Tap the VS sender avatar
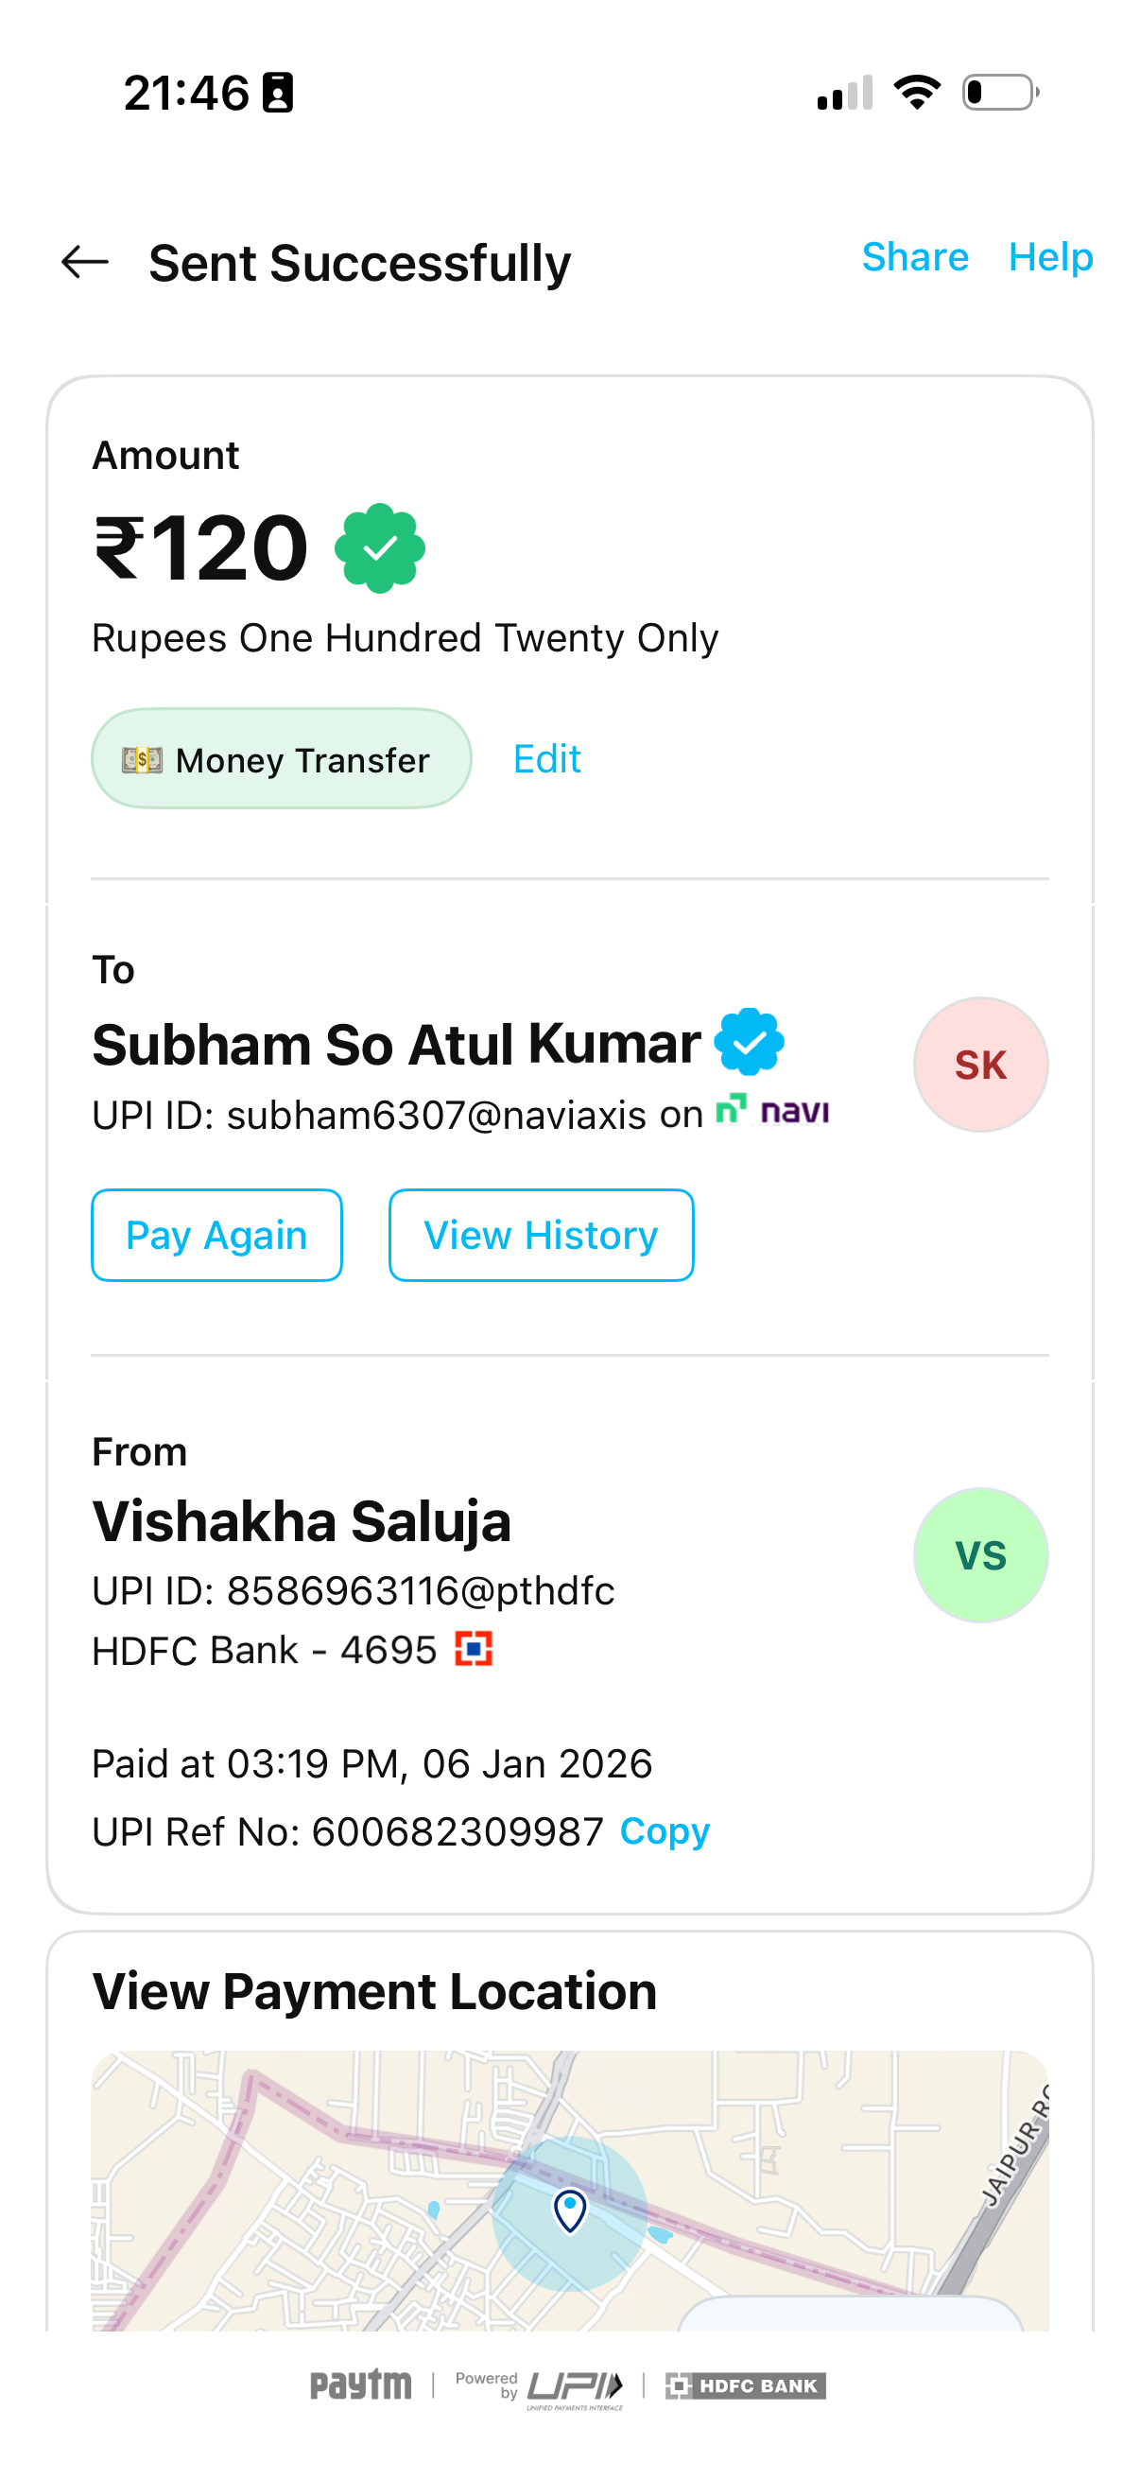The height and width of the screenshot is (2479, 1140). pyautogui.click(x=979, y=1555)
